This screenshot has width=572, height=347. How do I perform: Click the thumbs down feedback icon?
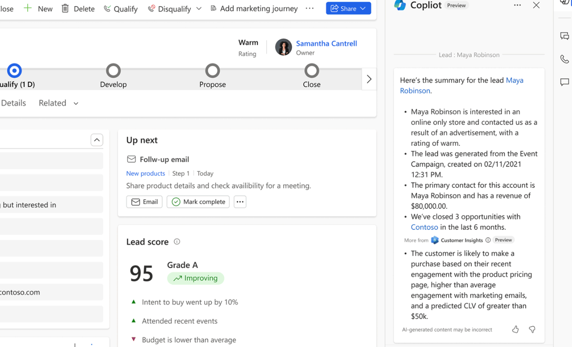[x=532, y=329]
